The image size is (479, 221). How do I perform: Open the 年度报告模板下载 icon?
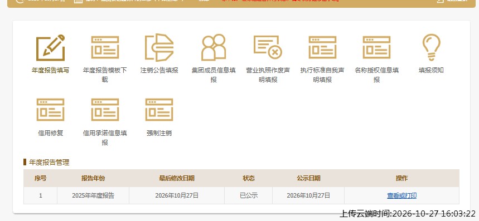[105, 47]
